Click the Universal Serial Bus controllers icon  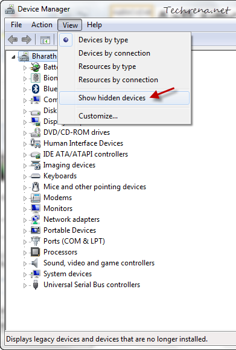pos(36,285)
